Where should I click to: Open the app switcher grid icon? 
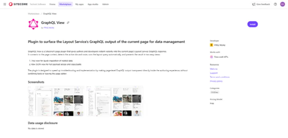pos(5,4)
